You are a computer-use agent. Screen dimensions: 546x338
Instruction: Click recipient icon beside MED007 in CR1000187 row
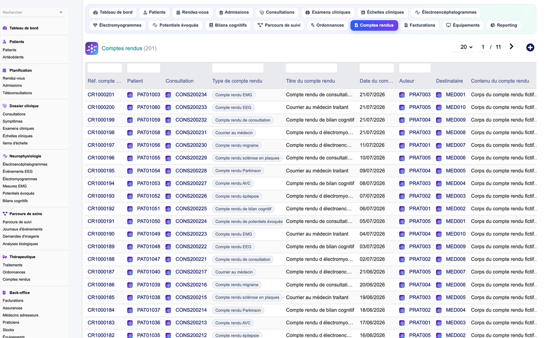pos(439,272)
